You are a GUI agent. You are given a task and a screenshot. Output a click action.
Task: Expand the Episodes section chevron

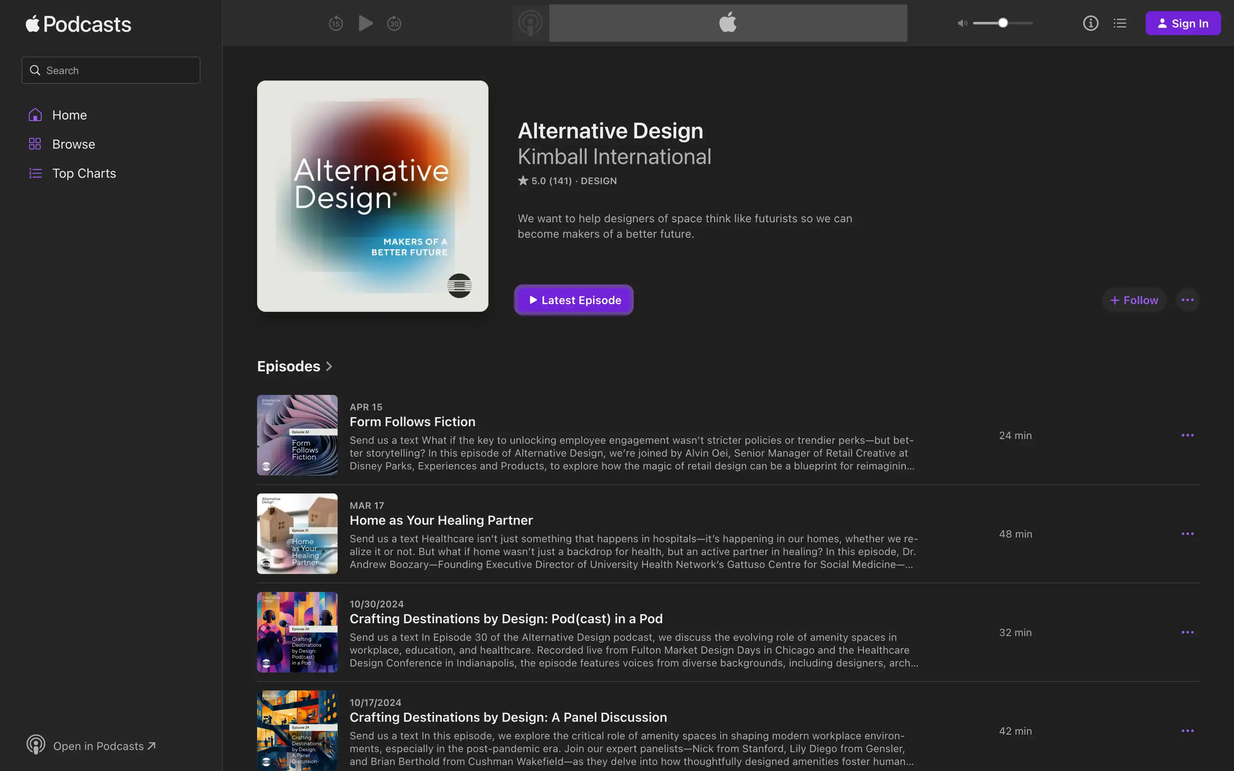coord(329,367)
